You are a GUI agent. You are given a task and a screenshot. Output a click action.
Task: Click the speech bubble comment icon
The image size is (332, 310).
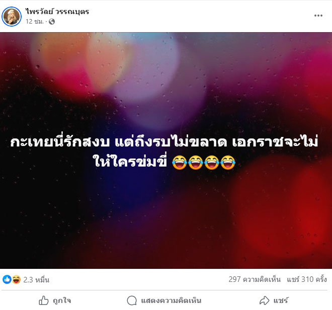point(132,300)
